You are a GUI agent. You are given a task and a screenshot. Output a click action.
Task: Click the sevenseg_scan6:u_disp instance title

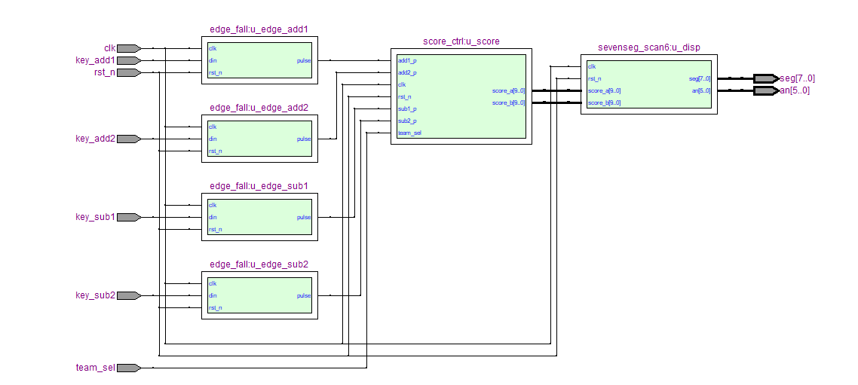649,47
